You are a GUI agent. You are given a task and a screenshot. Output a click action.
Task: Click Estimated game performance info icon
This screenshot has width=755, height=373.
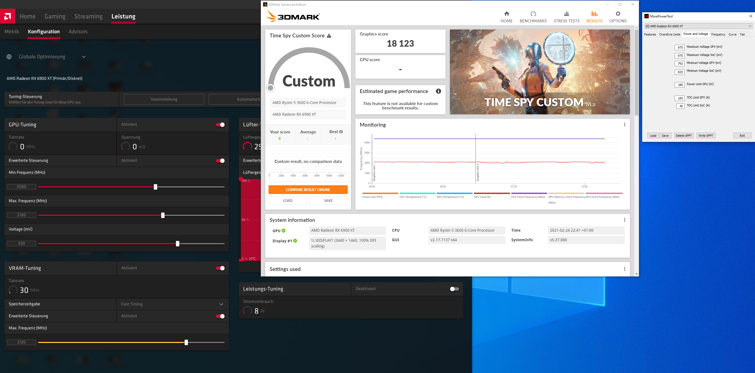[x=438, y=91]
